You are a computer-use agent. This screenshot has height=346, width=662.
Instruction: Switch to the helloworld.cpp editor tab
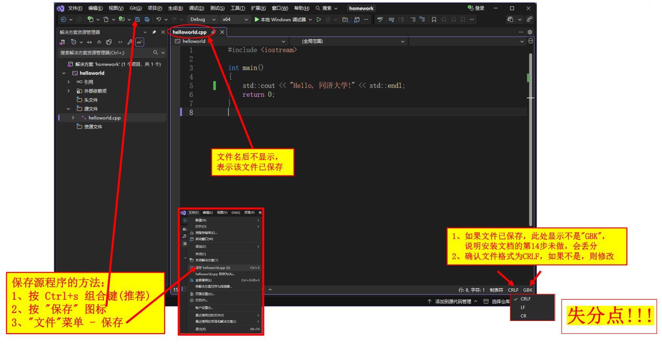point(189,32)
